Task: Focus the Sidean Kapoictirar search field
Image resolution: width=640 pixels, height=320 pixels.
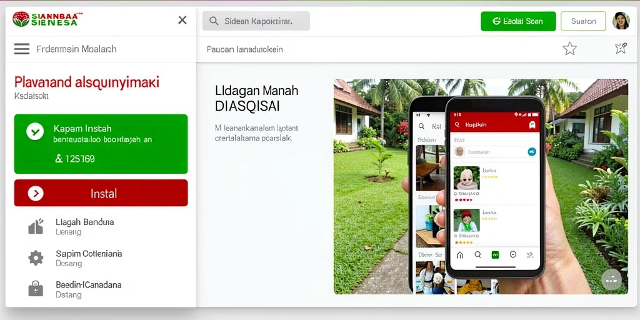Action: [256, 21]
